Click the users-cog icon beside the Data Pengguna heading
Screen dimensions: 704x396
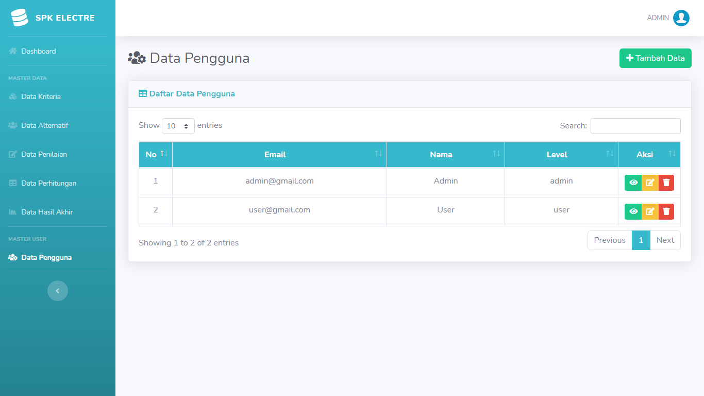pyautogui.click(x=137, y=58)
